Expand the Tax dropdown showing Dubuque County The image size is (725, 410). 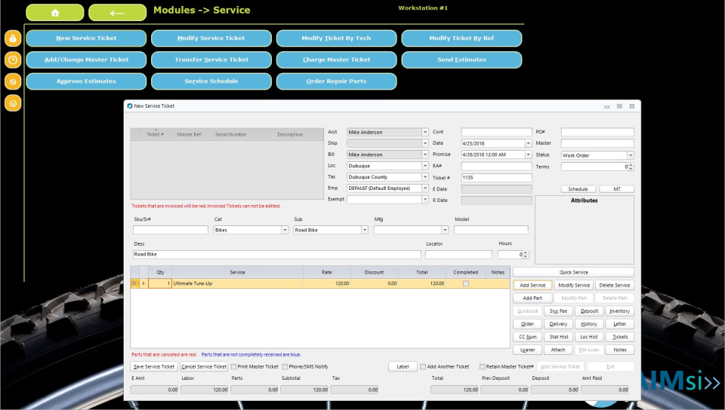point(425,177)
